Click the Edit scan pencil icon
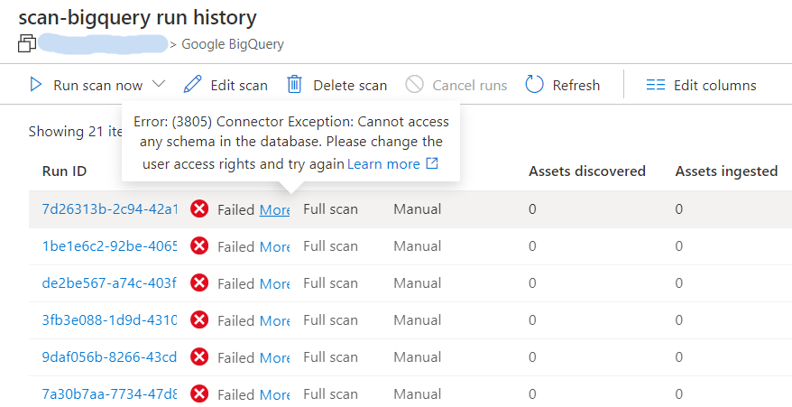 pos(192,85)
